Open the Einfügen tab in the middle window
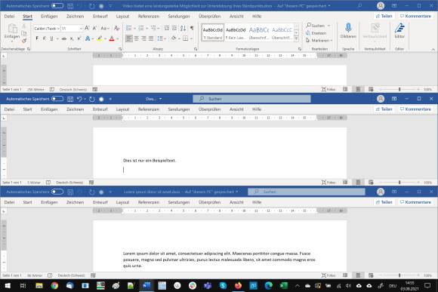The width and height of the screenshot is (438, 292). pyautogui.click(x=49, y=109)
